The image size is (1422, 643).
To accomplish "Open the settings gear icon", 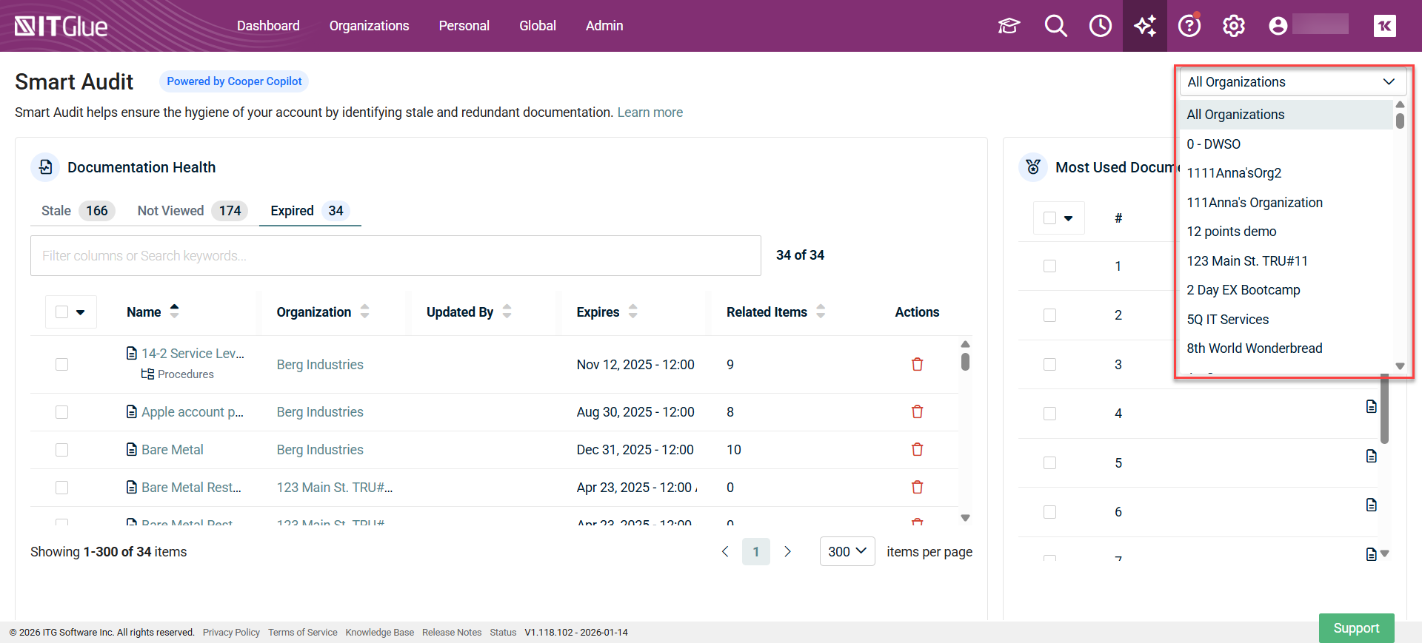I will click(x=1234, y=26).
